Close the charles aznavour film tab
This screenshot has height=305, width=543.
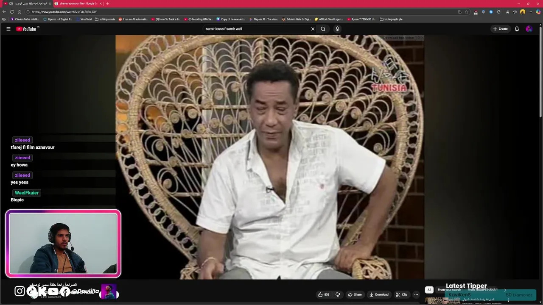[x=101, y=3]
